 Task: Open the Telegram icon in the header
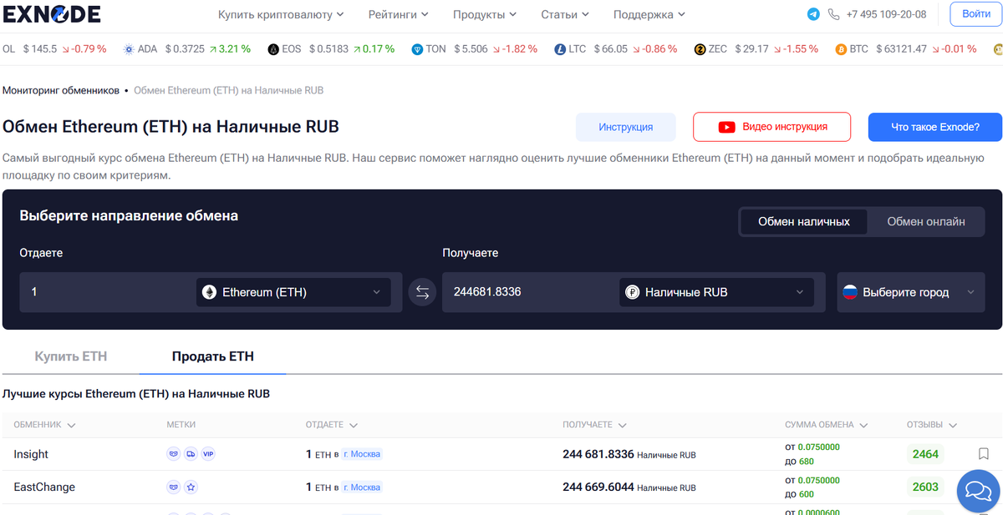(813, 14)
